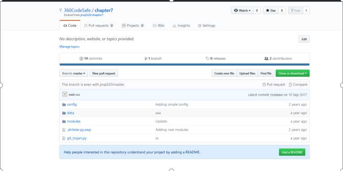Click the blue language bar
Screen dimensions: 343x171
[185, 64]
